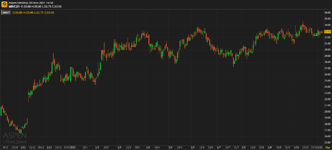Viewport: 332px width, 150px height.
Task: Click the 34.00 price axis label
Action: (328, 25)
